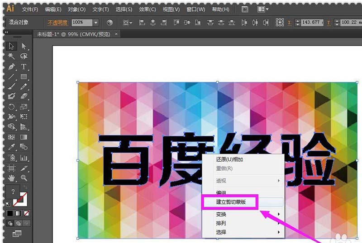362x243 pixels.
Task: Select the Type tool
Action: pos(24,67)
